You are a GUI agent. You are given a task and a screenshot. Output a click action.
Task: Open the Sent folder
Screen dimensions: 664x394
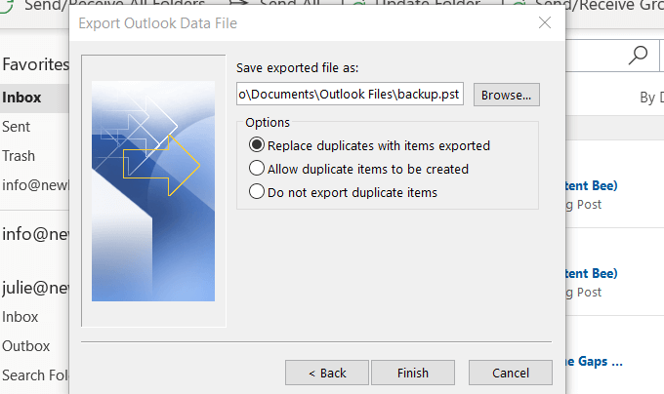[17, 127]
